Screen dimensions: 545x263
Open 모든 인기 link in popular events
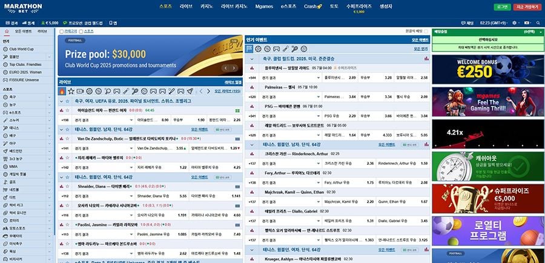pos(421,49)
